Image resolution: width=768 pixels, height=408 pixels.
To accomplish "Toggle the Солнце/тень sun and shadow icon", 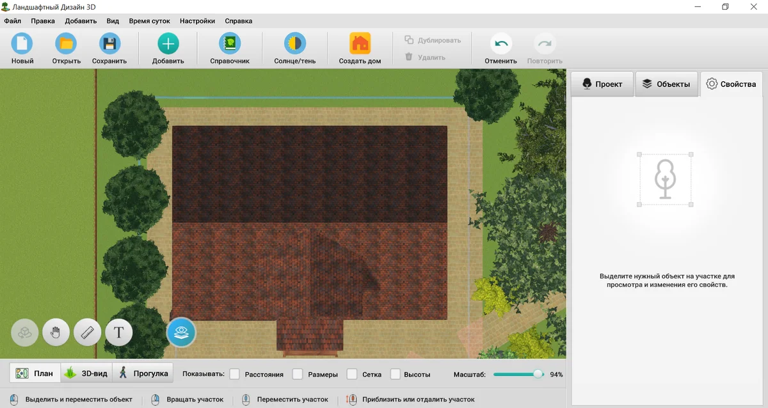I will [x=294, y=43].
